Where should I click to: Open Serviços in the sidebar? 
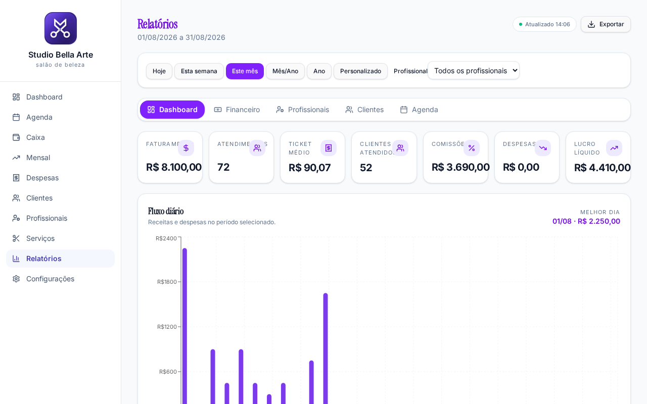pyautogui.click(x=61, y=238)
